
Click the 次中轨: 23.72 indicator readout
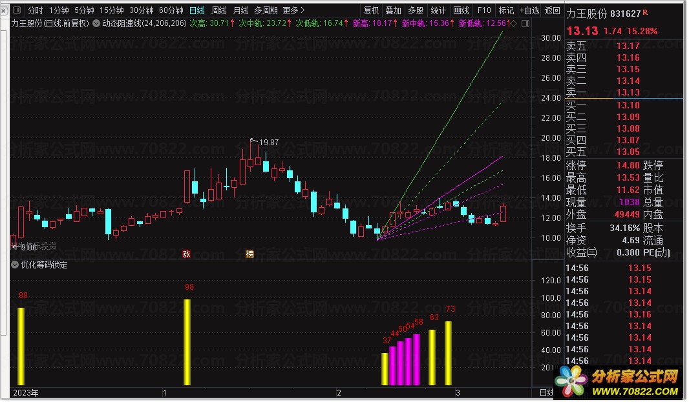(x=265, y=23)
